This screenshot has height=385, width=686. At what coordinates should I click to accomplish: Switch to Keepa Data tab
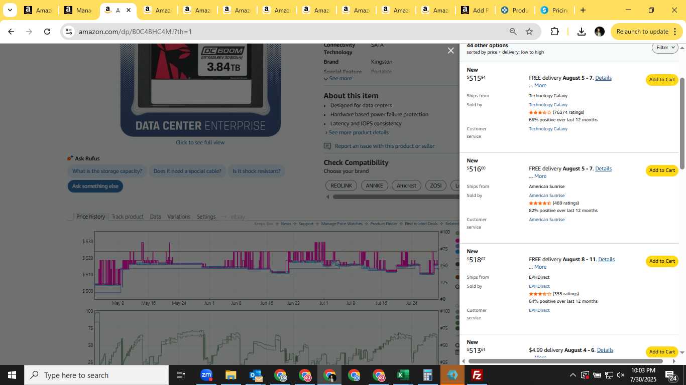(155, 217)
